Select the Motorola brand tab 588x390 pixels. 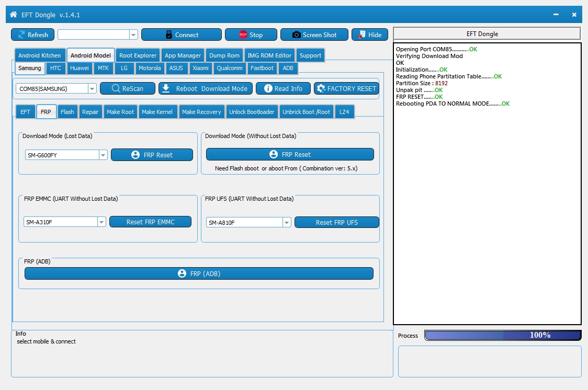tap(150, 68)
